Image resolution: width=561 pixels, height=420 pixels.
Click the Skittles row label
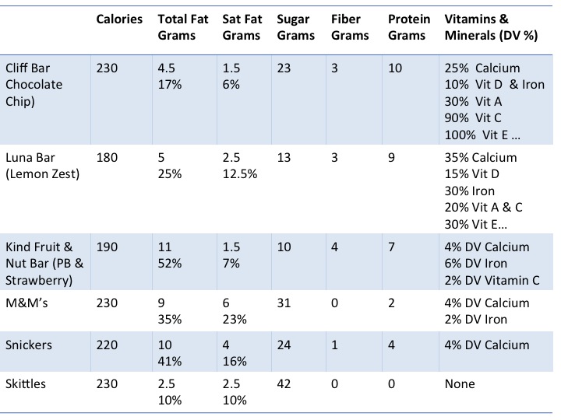25,384
